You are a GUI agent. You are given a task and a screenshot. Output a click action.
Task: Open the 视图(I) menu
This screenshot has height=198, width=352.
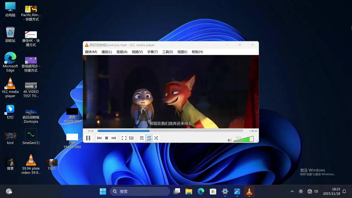pyautogui.click(x=182, y=52)
